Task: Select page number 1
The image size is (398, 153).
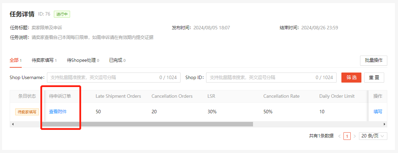Action: tap(347, 136)
